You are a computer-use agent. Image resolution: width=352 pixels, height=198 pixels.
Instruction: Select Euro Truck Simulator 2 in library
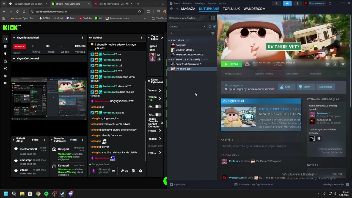(192, 64)
